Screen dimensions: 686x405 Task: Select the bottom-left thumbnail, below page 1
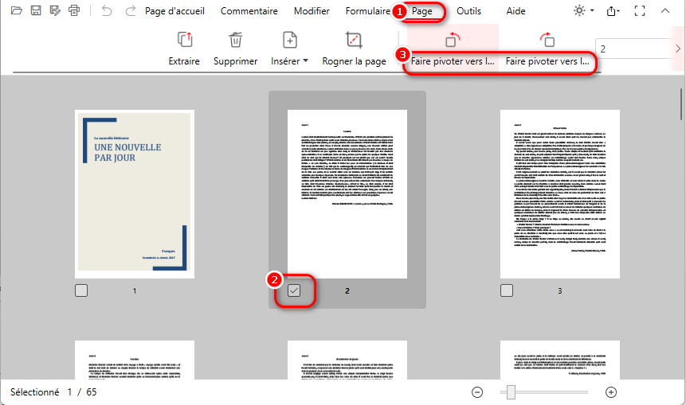tap(135, 360)
